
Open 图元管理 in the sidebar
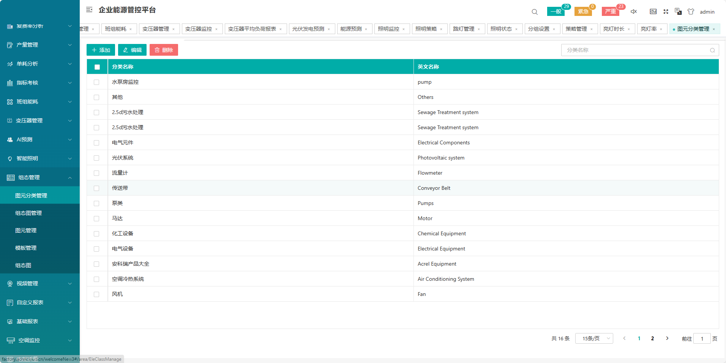26,230
